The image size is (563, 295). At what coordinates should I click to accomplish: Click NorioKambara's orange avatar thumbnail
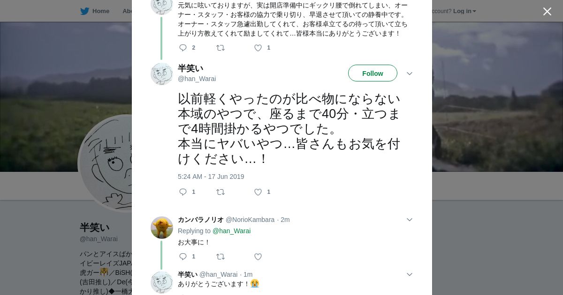click(x=162, y=228)
